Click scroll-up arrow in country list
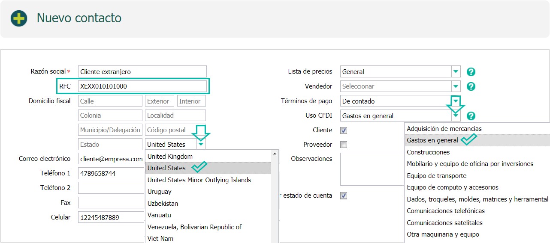The image size is (550, 243). coord(275,154)
